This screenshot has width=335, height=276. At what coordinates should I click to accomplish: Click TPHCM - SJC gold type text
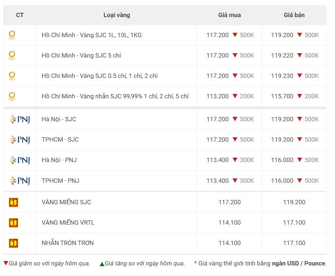pyautogui.click(x=60, y=139)
